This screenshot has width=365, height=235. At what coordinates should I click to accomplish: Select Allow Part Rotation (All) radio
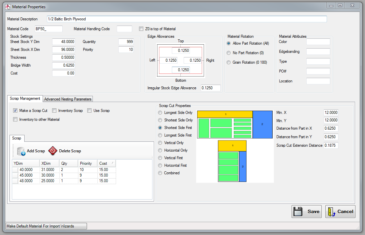pyautogui.click(x=229, y=43)
